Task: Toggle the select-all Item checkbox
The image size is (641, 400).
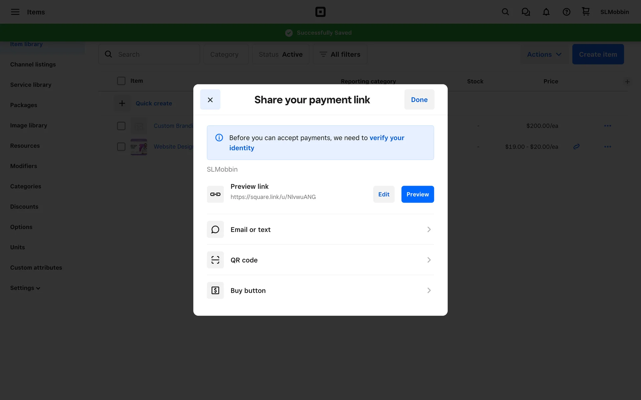Action: (x=121, y=81)
